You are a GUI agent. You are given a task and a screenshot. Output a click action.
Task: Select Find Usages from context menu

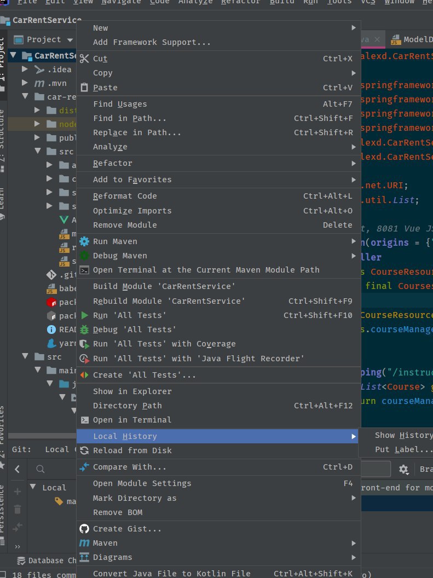[x=218, y=105]
